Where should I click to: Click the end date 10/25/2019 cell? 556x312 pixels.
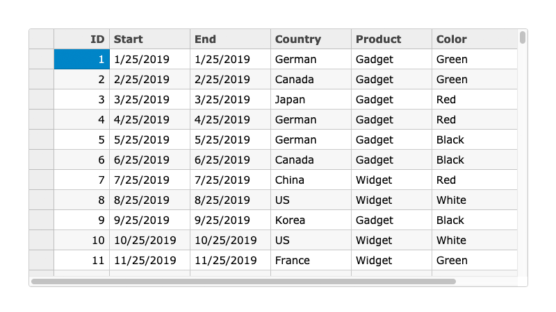(x=230, y=240)
